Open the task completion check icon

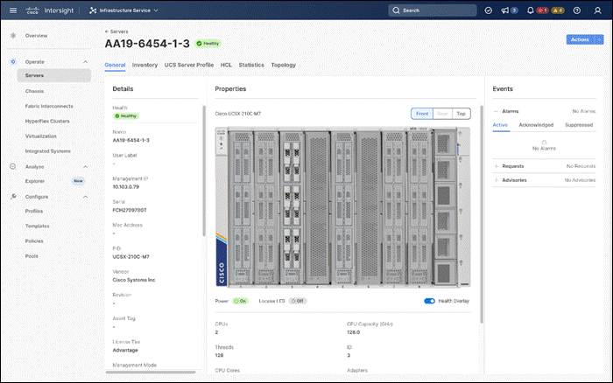(489, 10)
